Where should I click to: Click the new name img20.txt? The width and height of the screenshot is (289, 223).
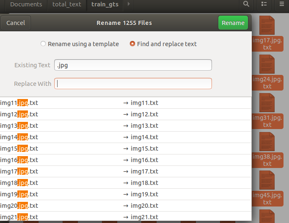(x=144, y=206)
